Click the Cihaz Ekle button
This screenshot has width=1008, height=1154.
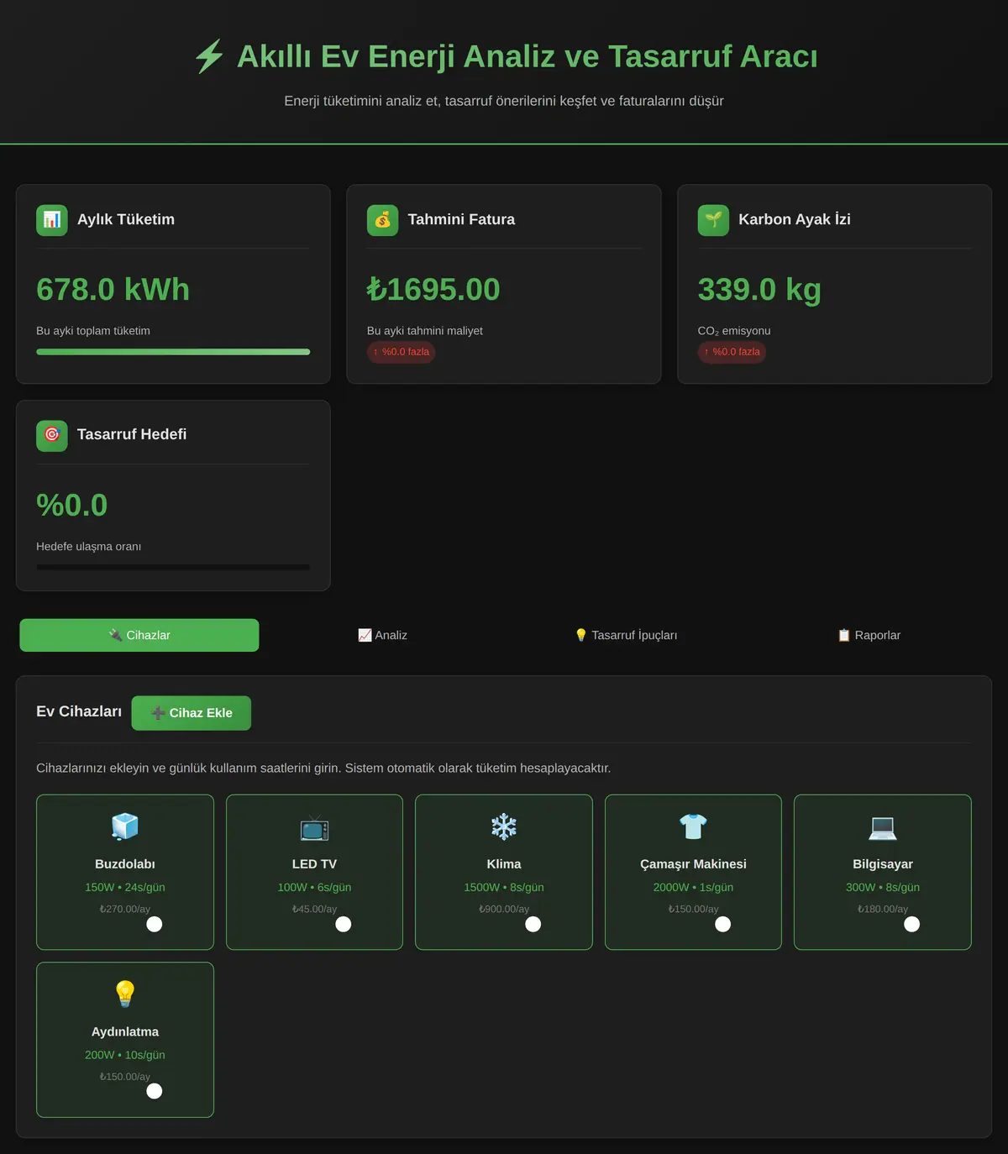click(192, 713)
